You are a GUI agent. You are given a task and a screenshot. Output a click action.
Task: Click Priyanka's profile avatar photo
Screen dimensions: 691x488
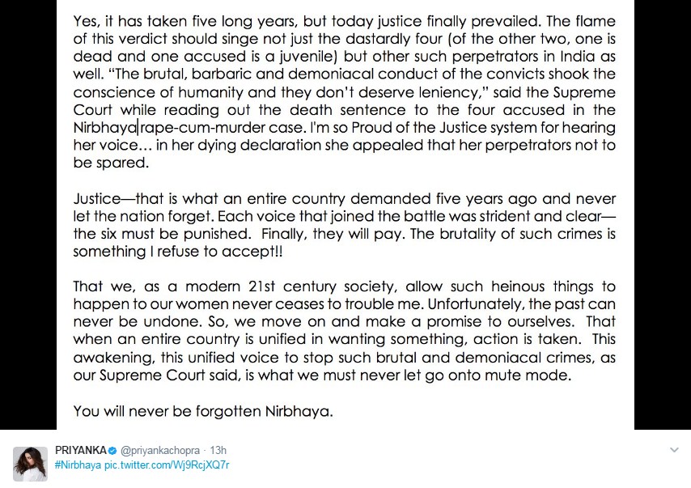[30, 463]
